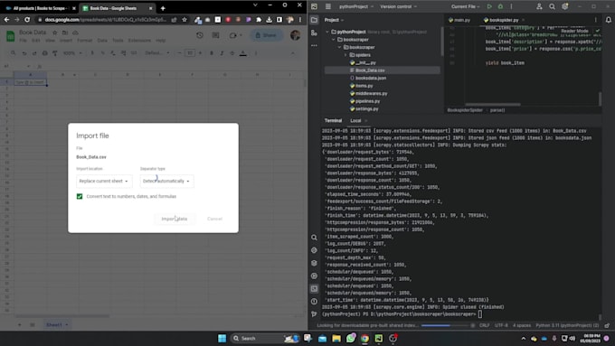
Task: Click the Chrome reload button
Action: (x=27, y=20)
